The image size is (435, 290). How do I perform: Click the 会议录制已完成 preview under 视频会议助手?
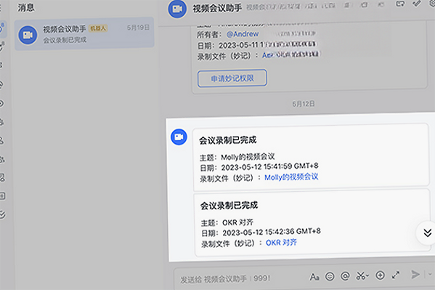[x=65, y=40]
